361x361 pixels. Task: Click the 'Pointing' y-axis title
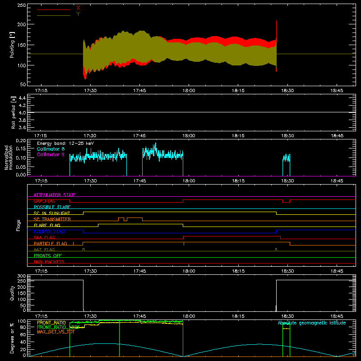(x=12, y=45)
